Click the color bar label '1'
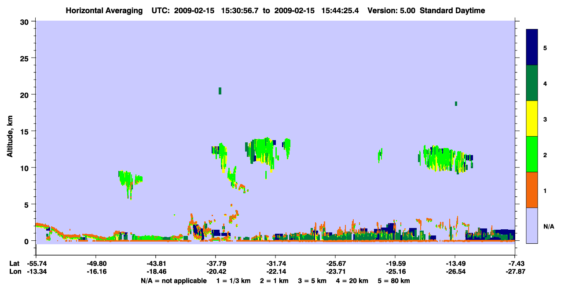The image size is (572, 293). pyautogui.click(x=545, y=191)
